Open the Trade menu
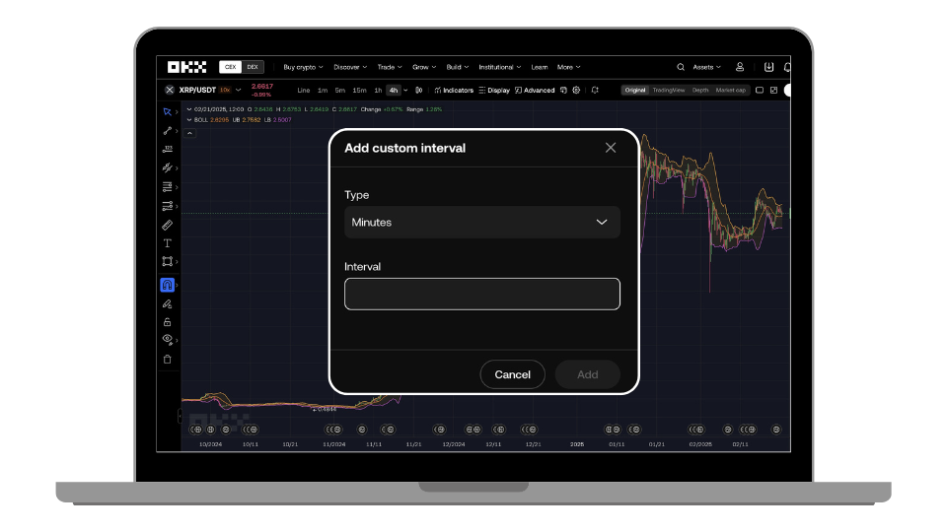This screenshot has height=532, width=947. [x=390, y=67]
